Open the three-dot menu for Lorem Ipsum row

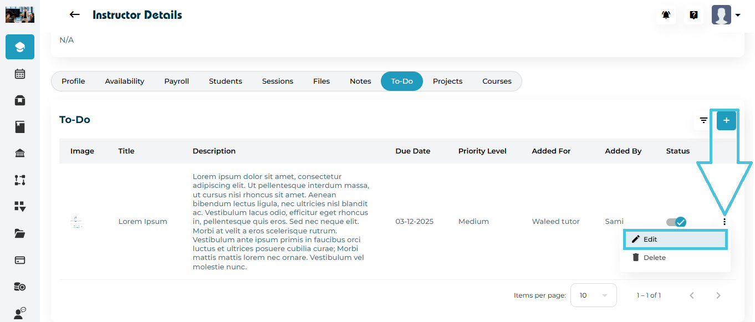click(x=724, y=222)
